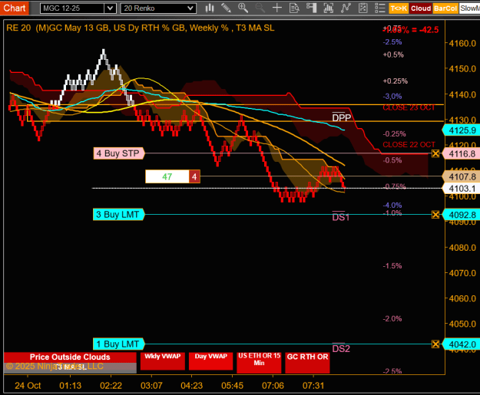
Task: Click the DS2 support label
Action: tap(341, 348)
